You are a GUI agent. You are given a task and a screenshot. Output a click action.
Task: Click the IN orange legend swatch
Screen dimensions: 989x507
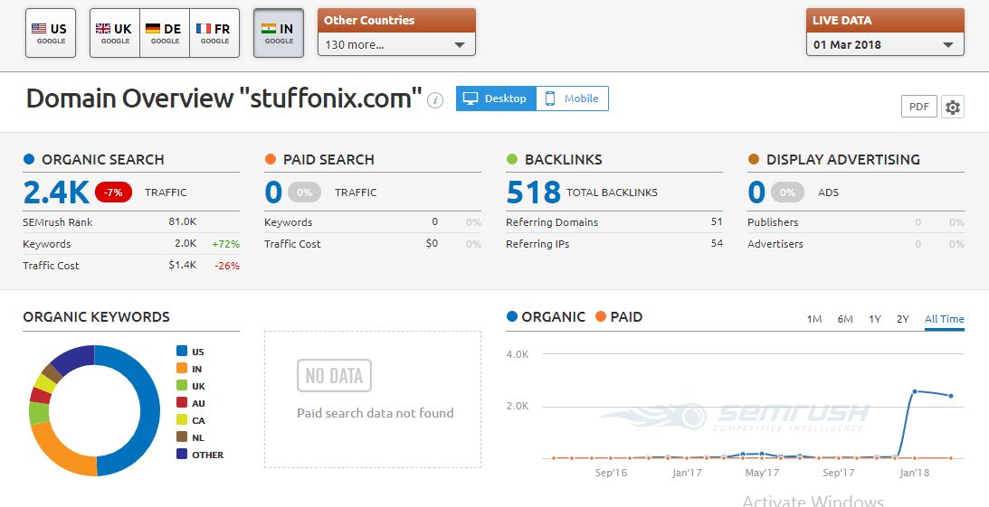pos(182,369)
